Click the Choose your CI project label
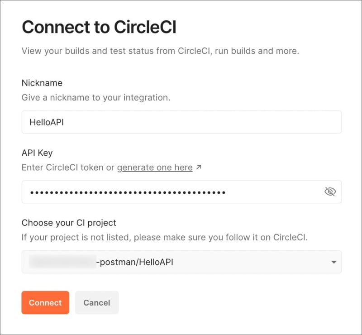Image resolution: width=362 pixels, height=335 pixels. click(69, 223)
